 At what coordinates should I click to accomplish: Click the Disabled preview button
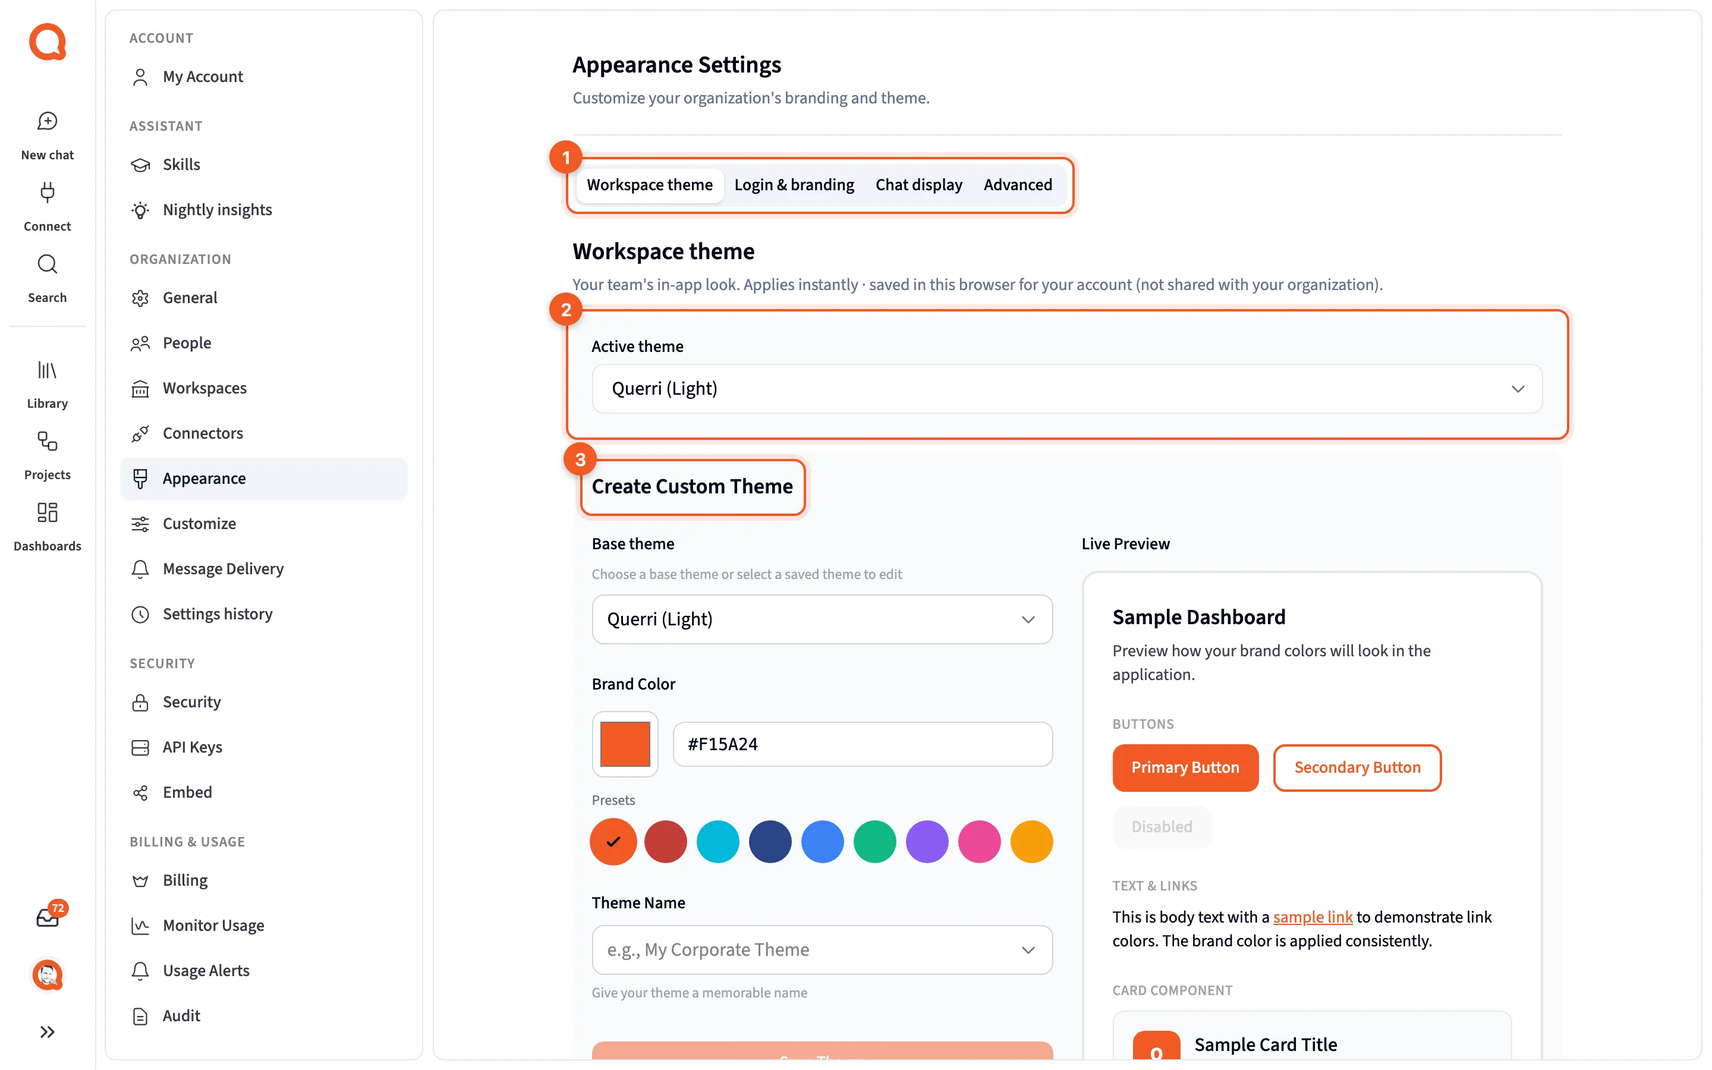click(x=1162, y=826)
